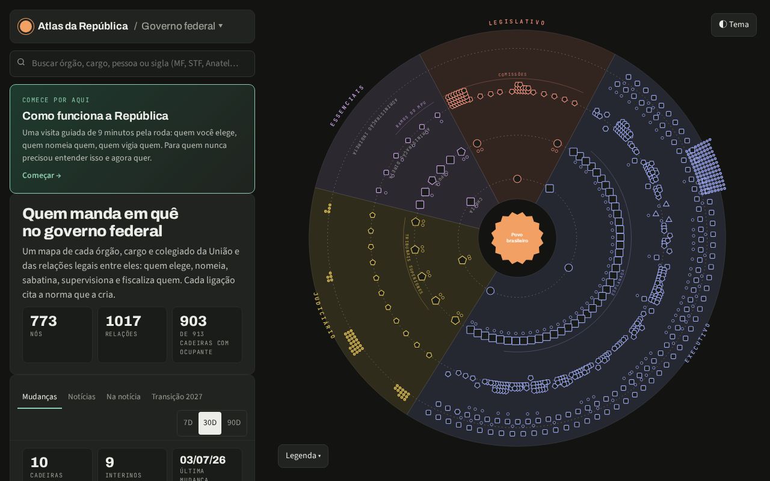Switch to the Mudanças tab

[40, 397]
